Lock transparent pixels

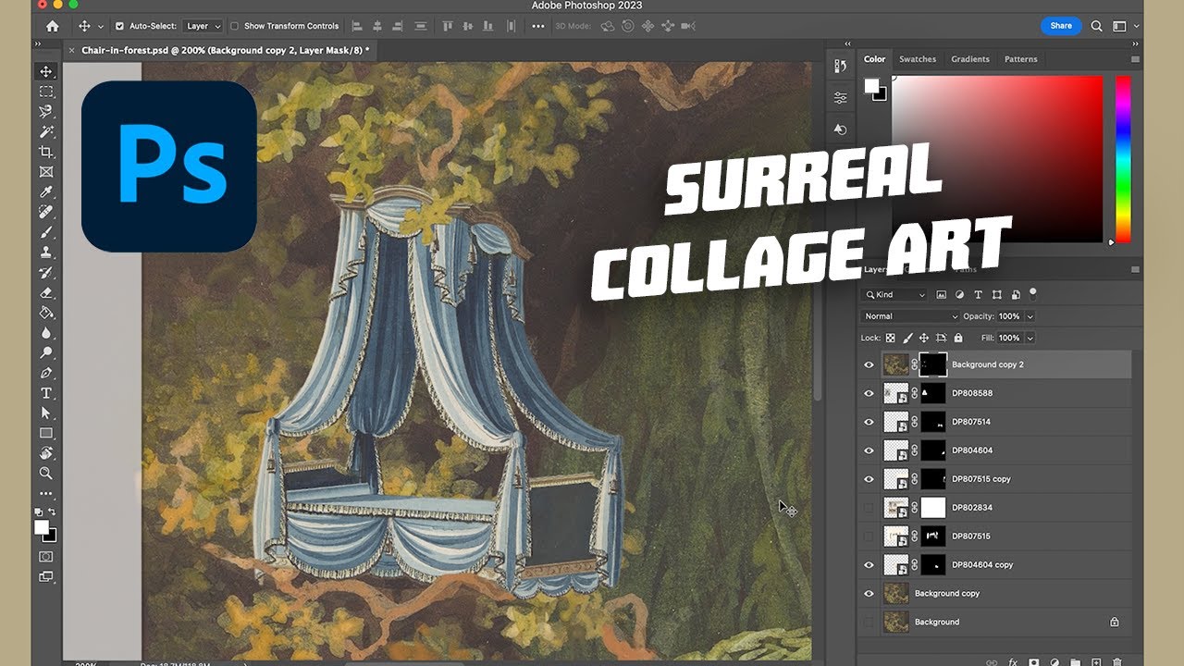pos(890,339)
